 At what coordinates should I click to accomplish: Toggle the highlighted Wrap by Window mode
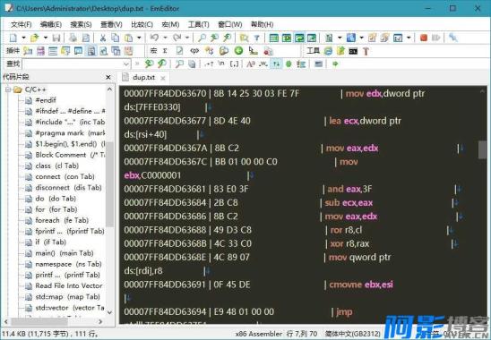point(299,38)
